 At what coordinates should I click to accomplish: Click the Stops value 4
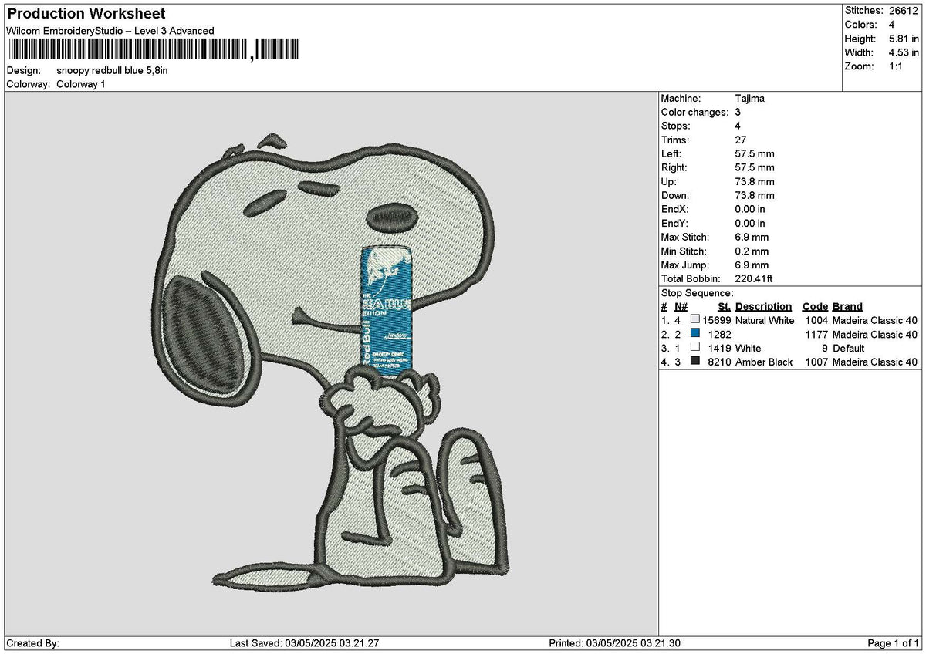[x=738, y=126]
